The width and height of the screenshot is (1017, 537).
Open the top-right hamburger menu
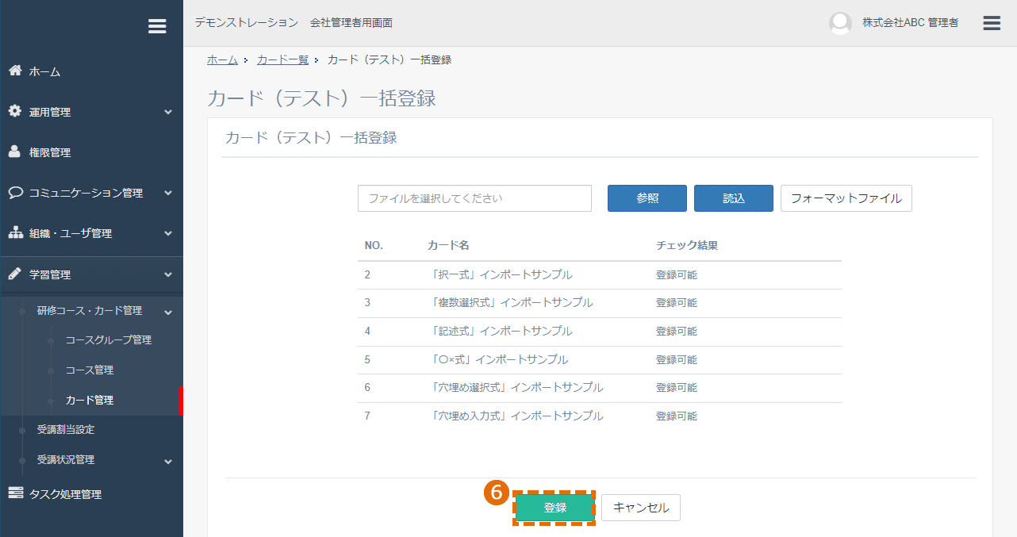pyautogui.click(x=992, y=23)
